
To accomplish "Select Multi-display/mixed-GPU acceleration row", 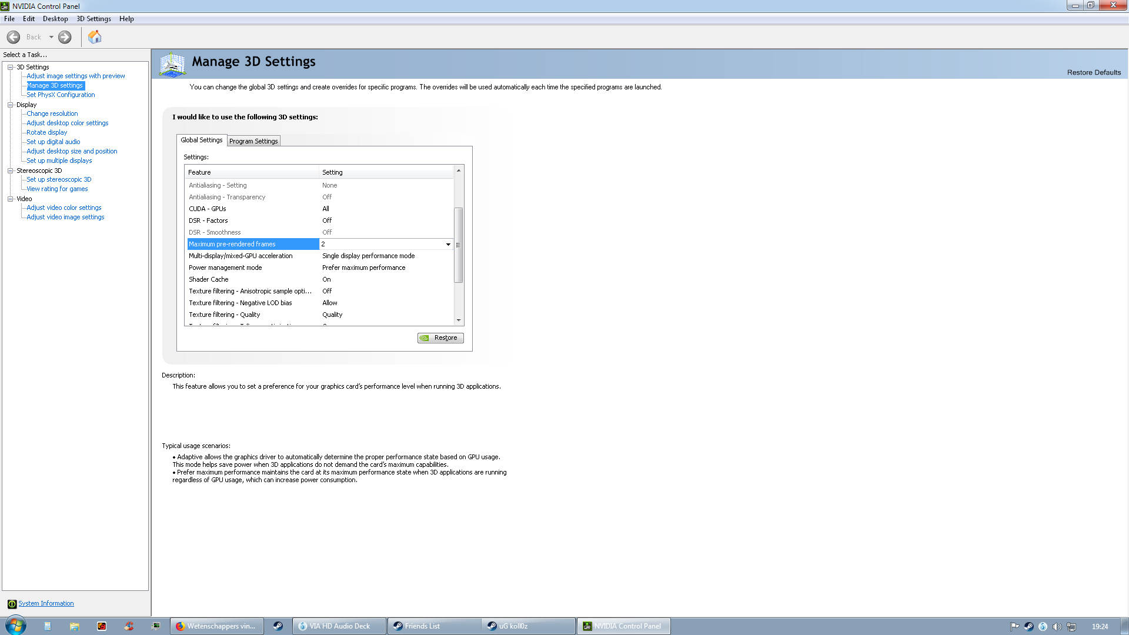I will (x=320, y=256).
